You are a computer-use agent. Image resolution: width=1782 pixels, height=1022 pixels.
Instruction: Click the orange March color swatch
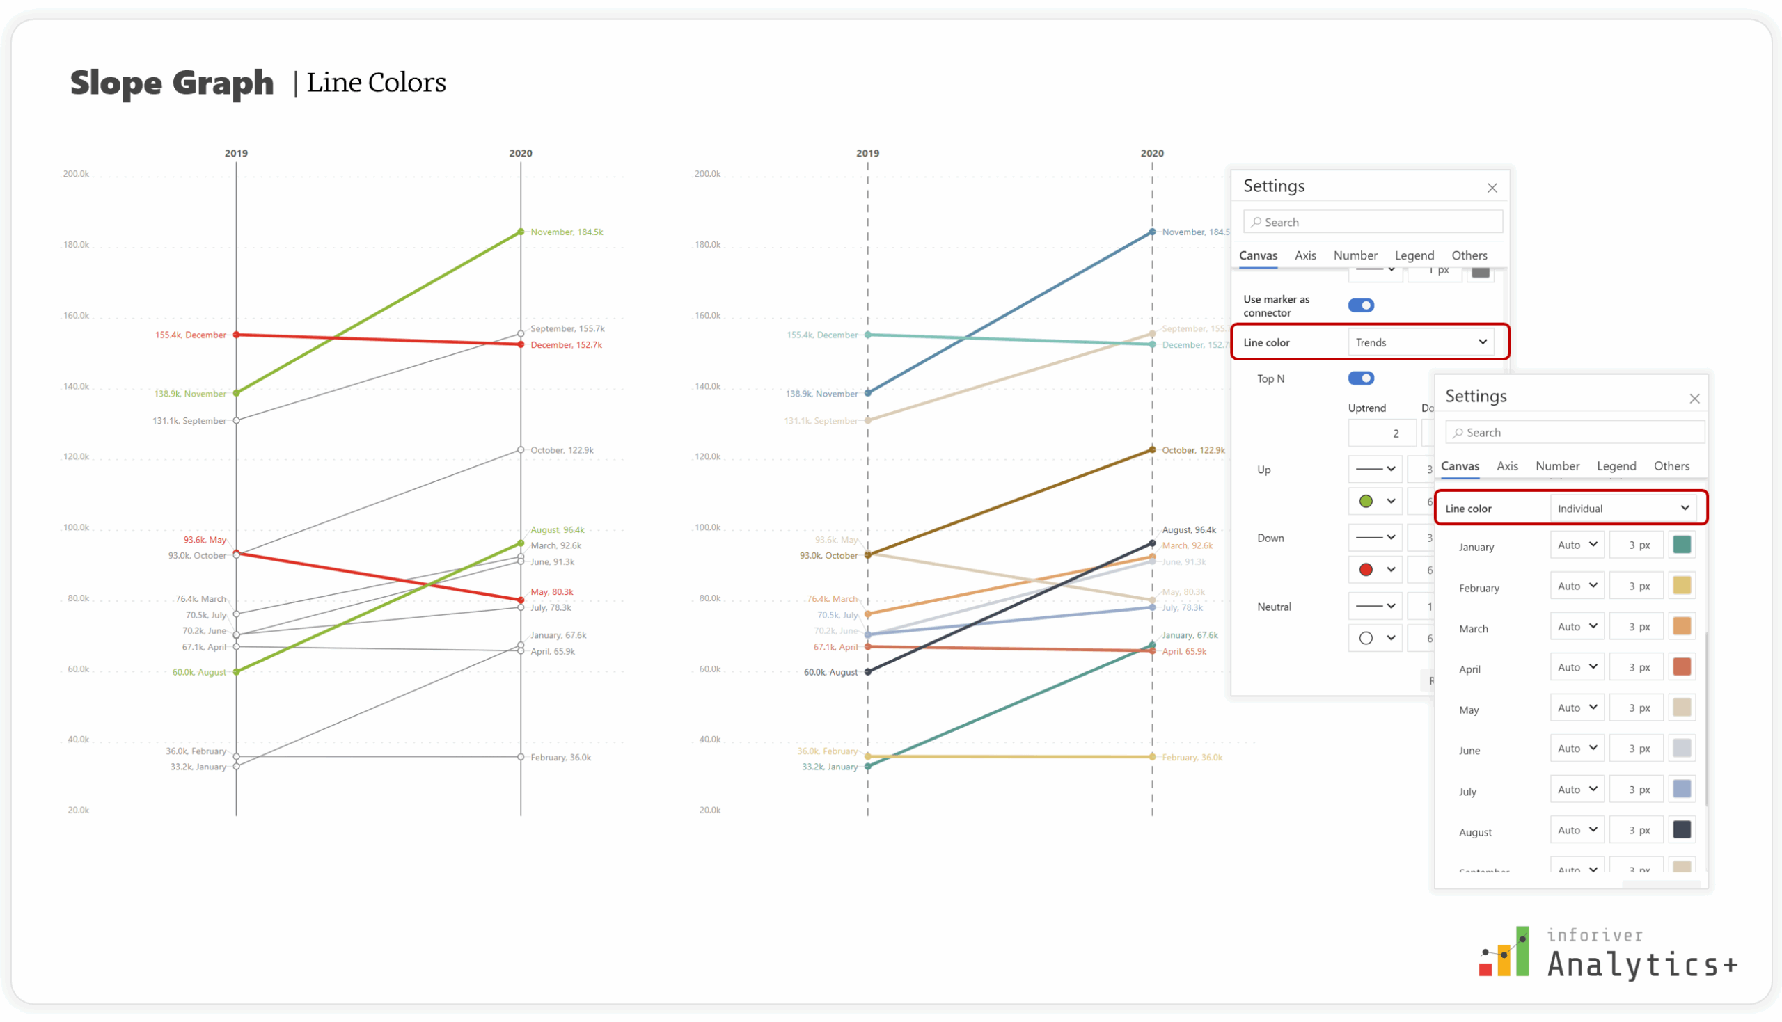point(1682,625)
